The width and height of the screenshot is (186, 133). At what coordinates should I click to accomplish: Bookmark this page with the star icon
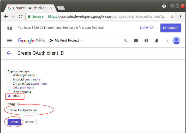click(x=172, y=16)
